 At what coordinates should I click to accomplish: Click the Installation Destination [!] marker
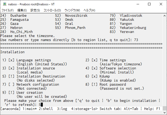pos(11,76)
